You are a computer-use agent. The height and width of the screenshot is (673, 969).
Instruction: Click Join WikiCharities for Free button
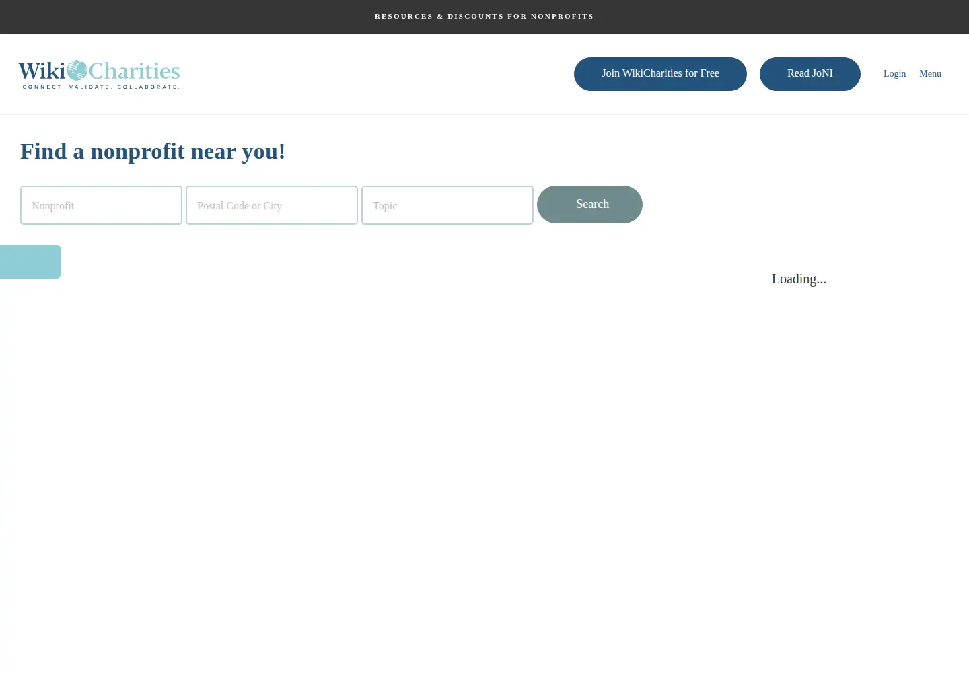pyautogui.click(x=660, y=74)
